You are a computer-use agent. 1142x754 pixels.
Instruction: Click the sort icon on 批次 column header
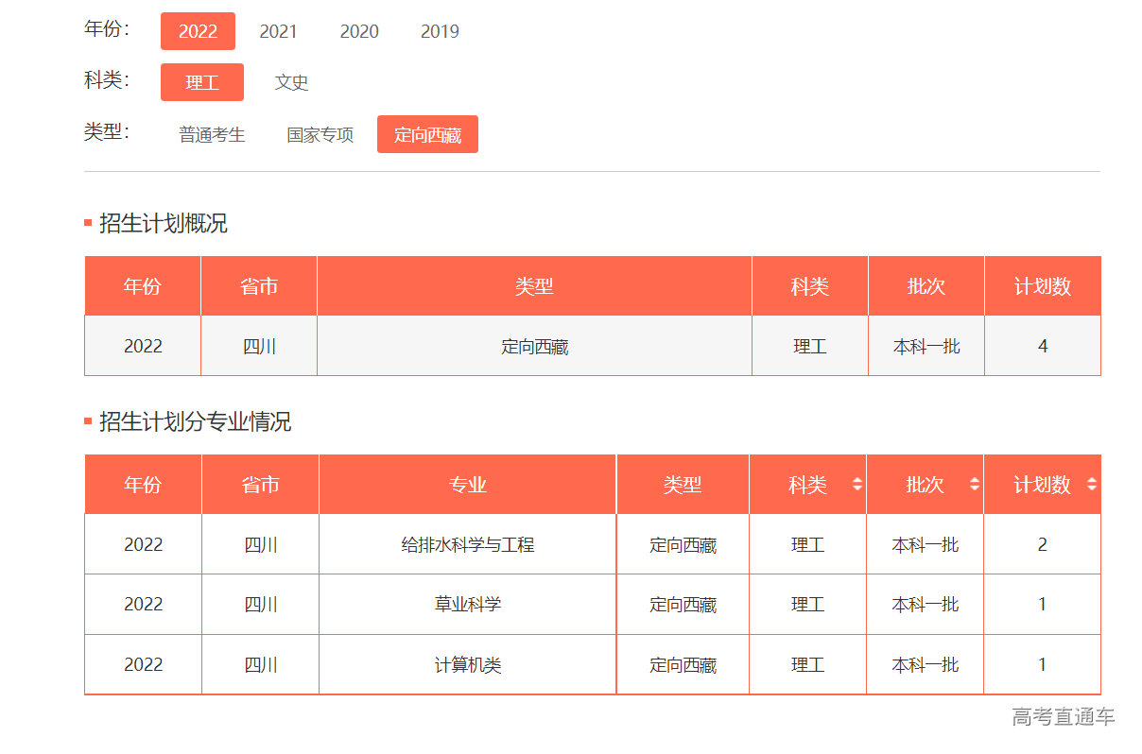click(x=973, y=484)
